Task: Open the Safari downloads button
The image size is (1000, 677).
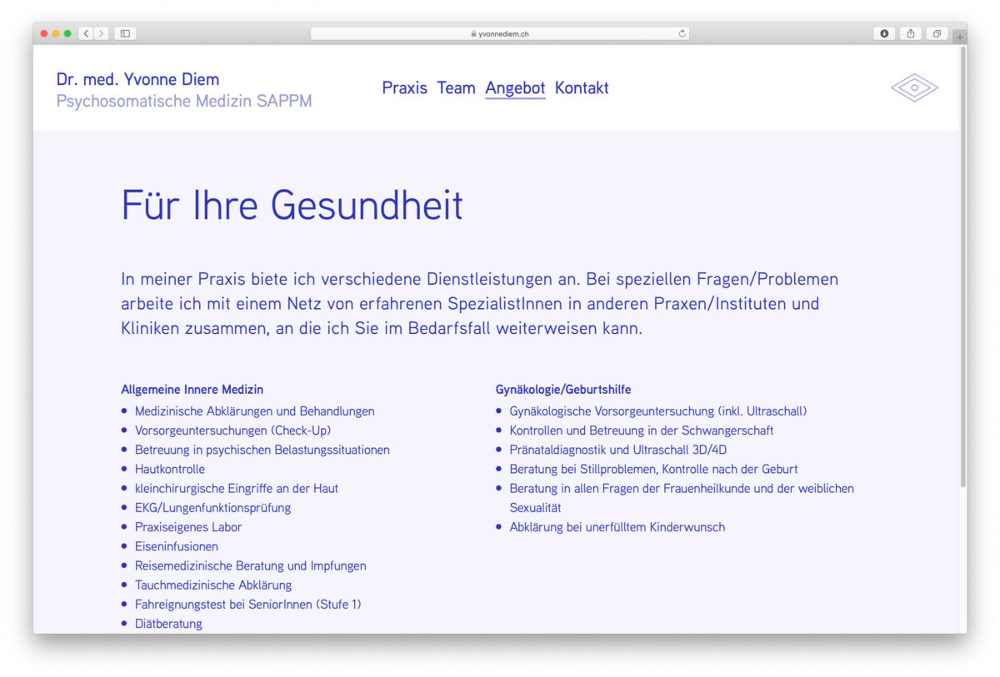Action: coord(884,33)
